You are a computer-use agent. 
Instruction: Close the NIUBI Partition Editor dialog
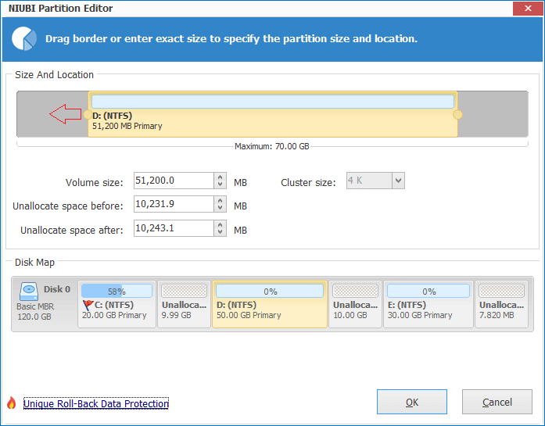click(x=528, y=8)
